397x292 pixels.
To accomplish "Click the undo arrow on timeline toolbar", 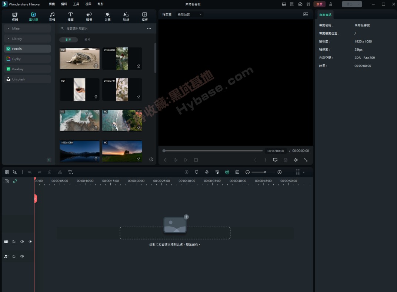I will click(30, 172).
